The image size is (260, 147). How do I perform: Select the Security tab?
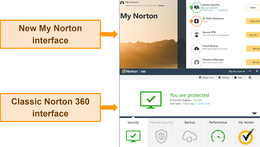click(133, 132)
